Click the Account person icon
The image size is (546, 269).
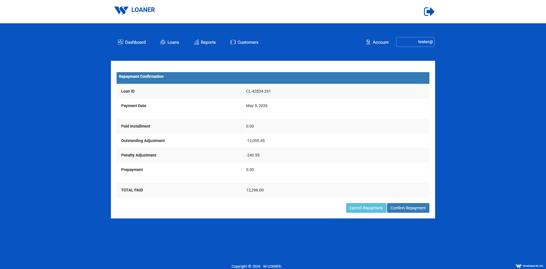[x=368, y=42]
